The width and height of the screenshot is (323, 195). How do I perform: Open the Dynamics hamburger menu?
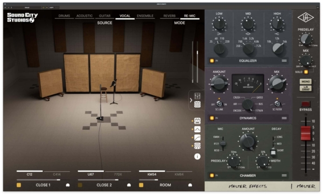[284, 118]
